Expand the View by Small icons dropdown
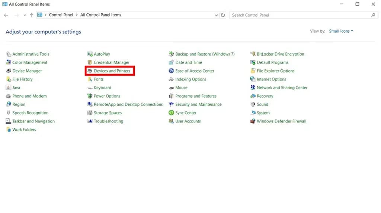 (x=341, y=31)
